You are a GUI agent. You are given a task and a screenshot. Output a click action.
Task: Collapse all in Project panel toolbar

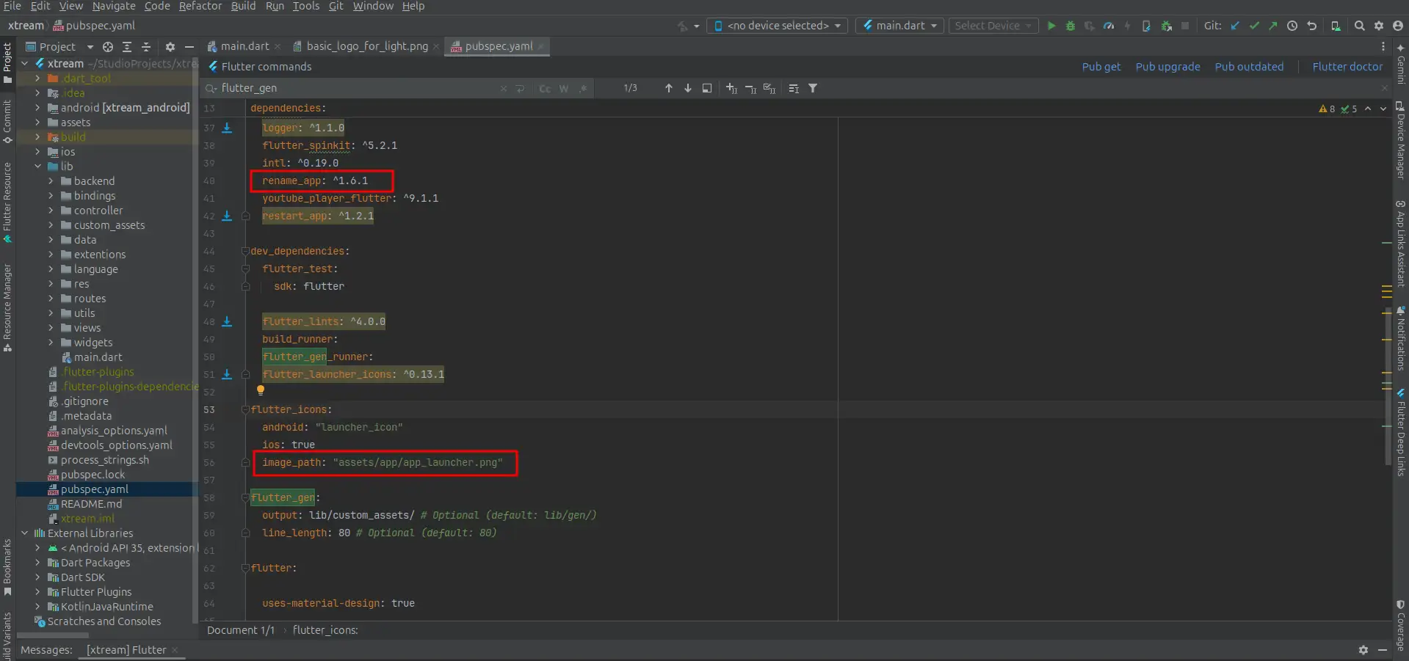[146, 46]
